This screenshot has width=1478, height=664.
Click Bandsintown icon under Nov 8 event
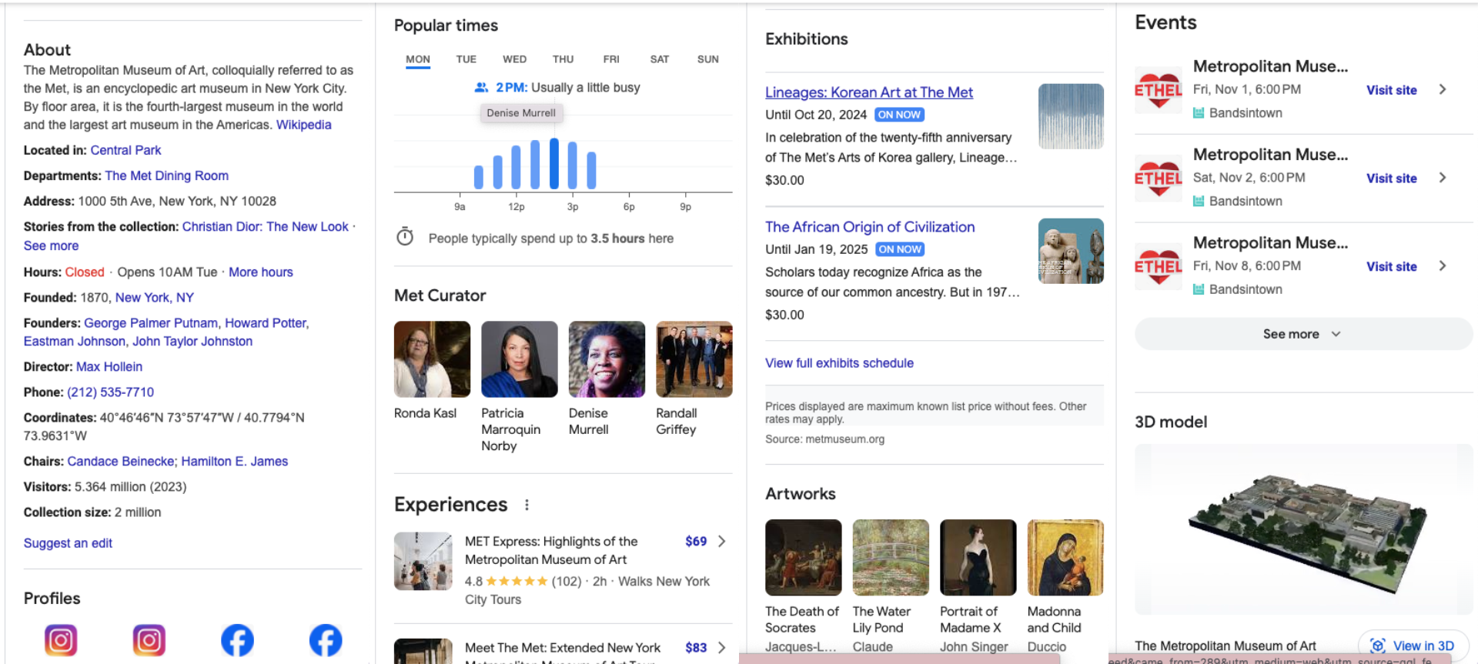pyautogui.click(x=1199, y=289)
